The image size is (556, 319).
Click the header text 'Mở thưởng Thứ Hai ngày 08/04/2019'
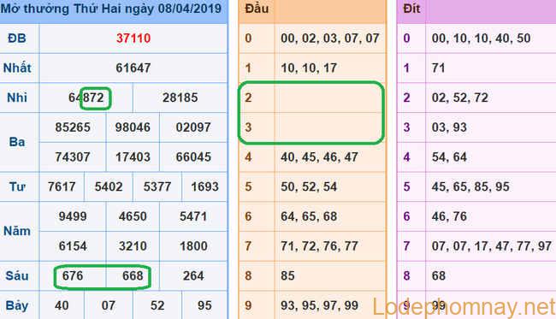[111, 9]
